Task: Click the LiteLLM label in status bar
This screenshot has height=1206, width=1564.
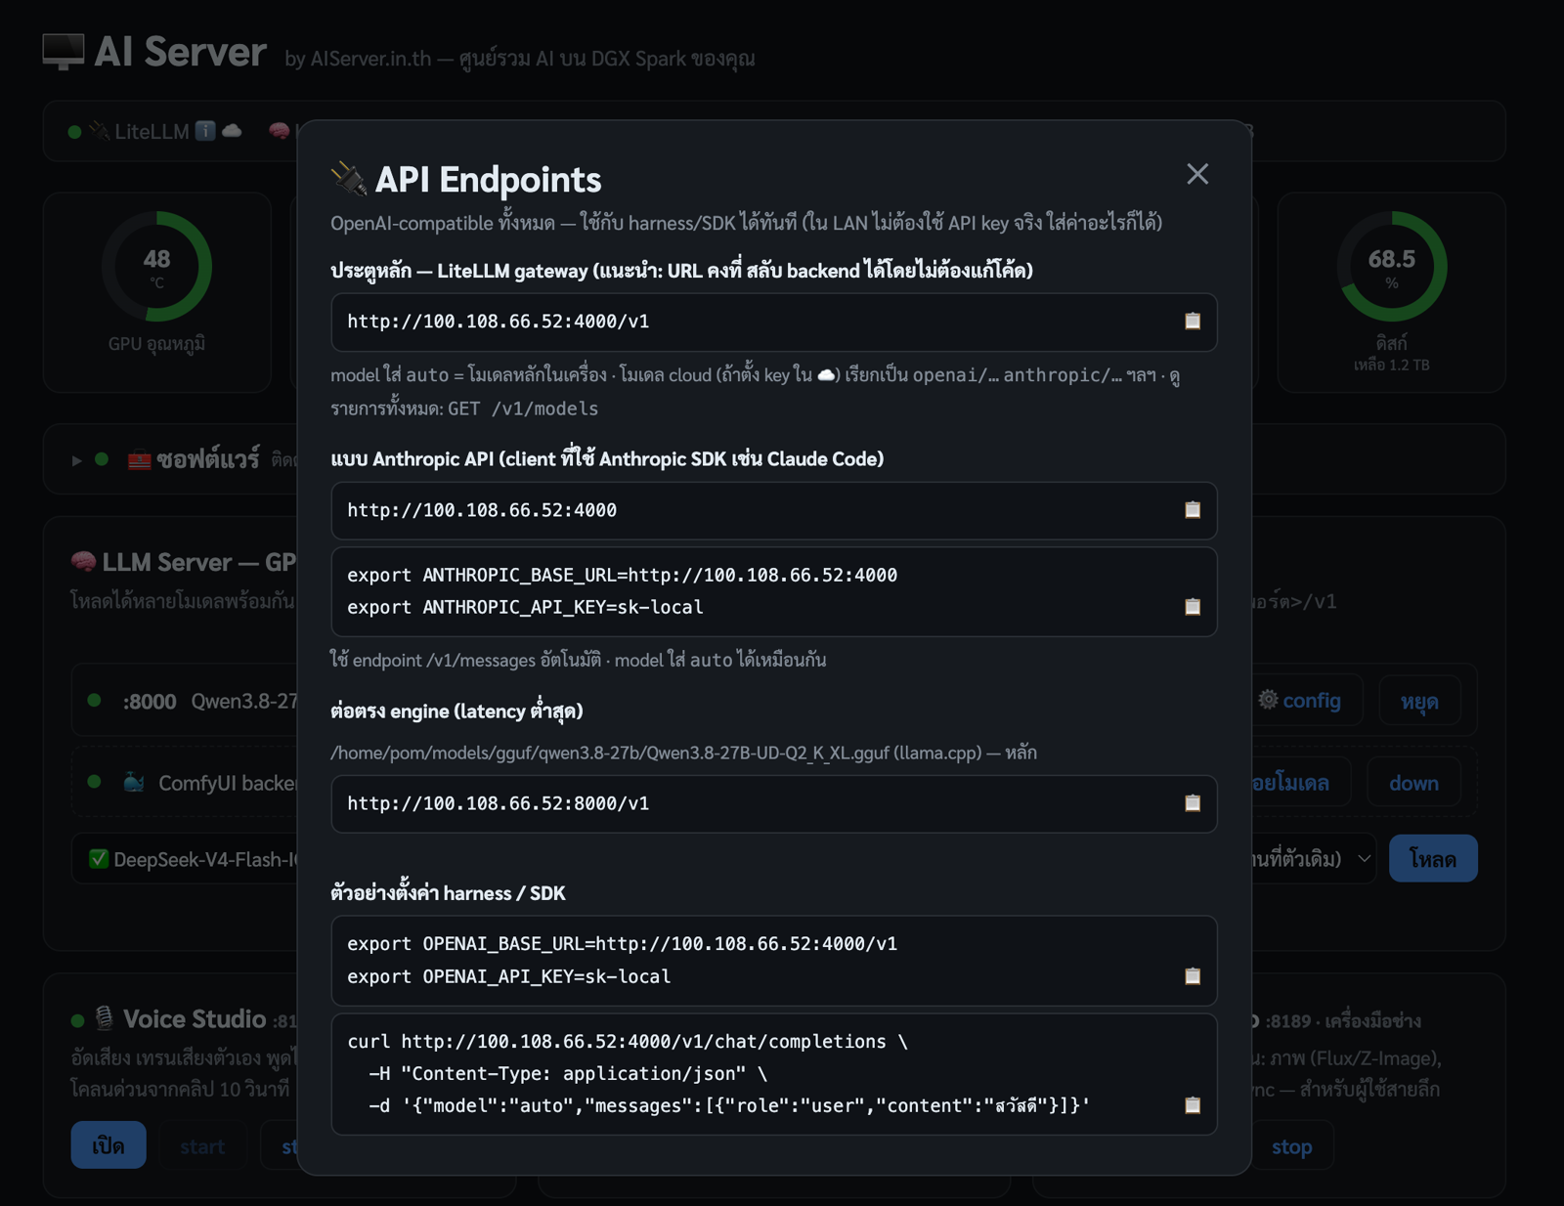Action: pyautogui.click(x=152, y=131)
